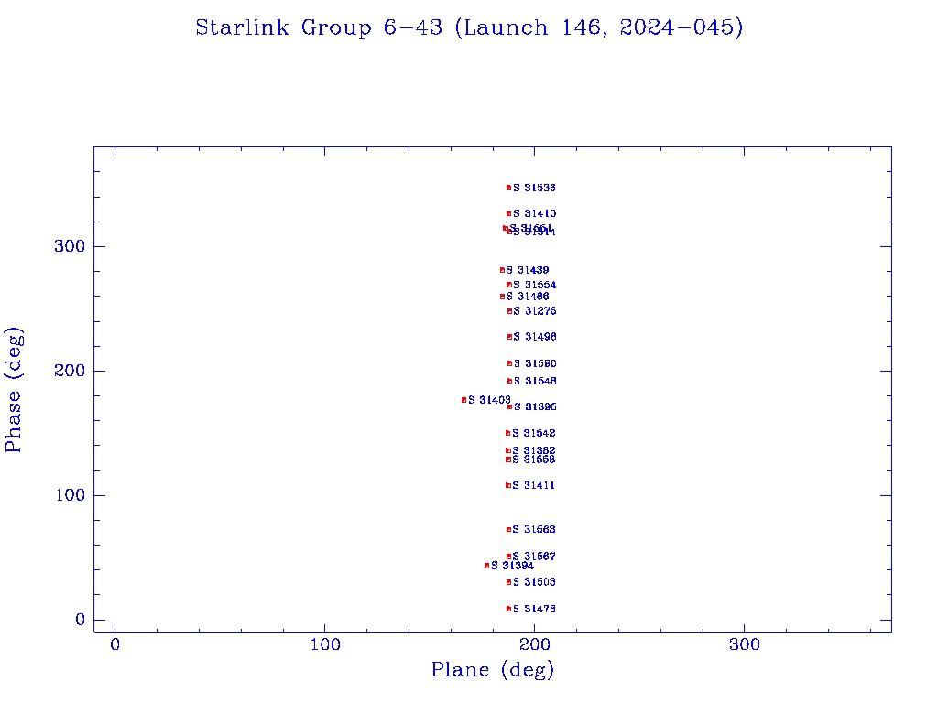Viewport: 938px width, 703px height.
Task: Select the red marker beside S 31439
Action: coord(503,270)
